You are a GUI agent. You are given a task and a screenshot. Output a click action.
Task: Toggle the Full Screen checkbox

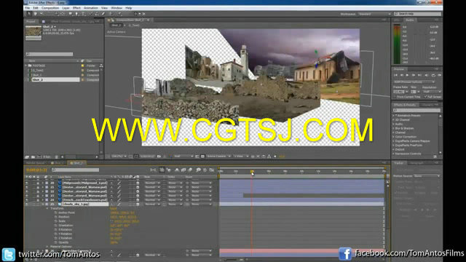426,97
